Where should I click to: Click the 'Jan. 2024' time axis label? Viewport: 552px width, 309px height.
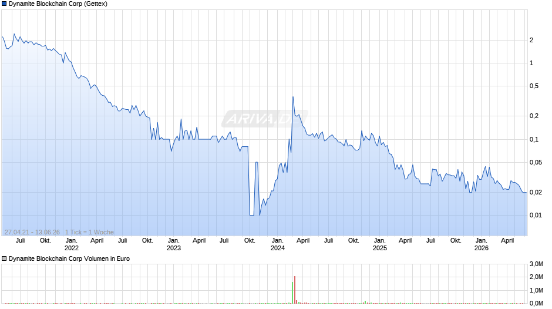(x=277, y=244)
